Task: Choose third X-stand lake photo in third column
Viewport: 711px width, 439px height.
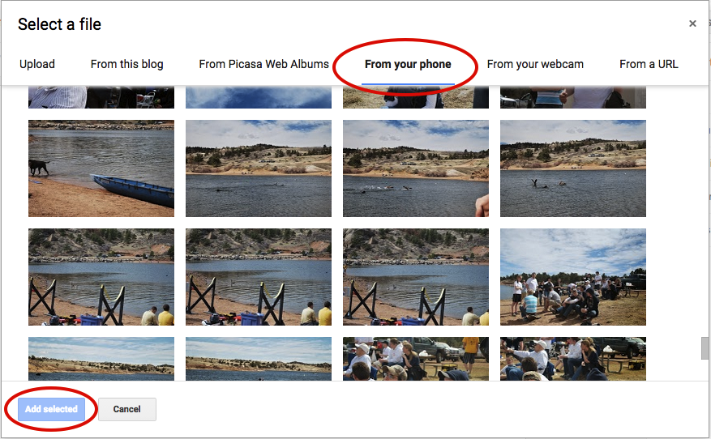Action: [x=416, y=277]
